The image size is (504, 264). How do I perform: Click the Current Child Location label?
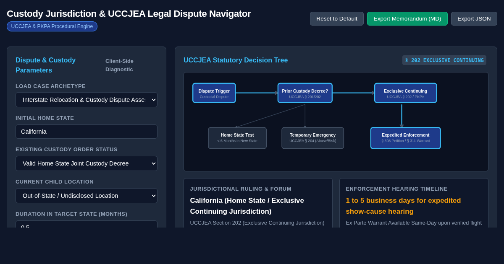pyautogui.click(x=55, y=182)
